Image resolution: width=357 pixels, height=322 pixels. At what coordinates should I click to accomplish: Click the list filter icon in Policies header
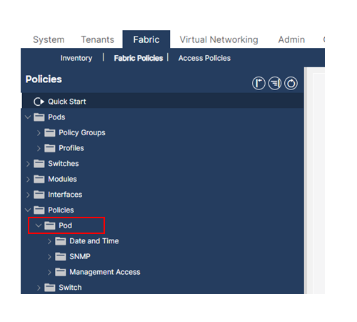pyautogui.click(x=275, y=83)
